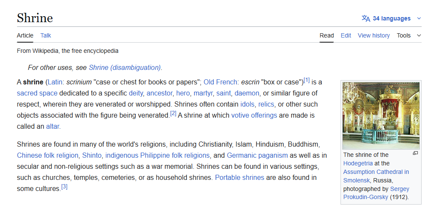
Task: Open the 34 languages dropdown
Action: pyautogui.click(x=391, y=18)
